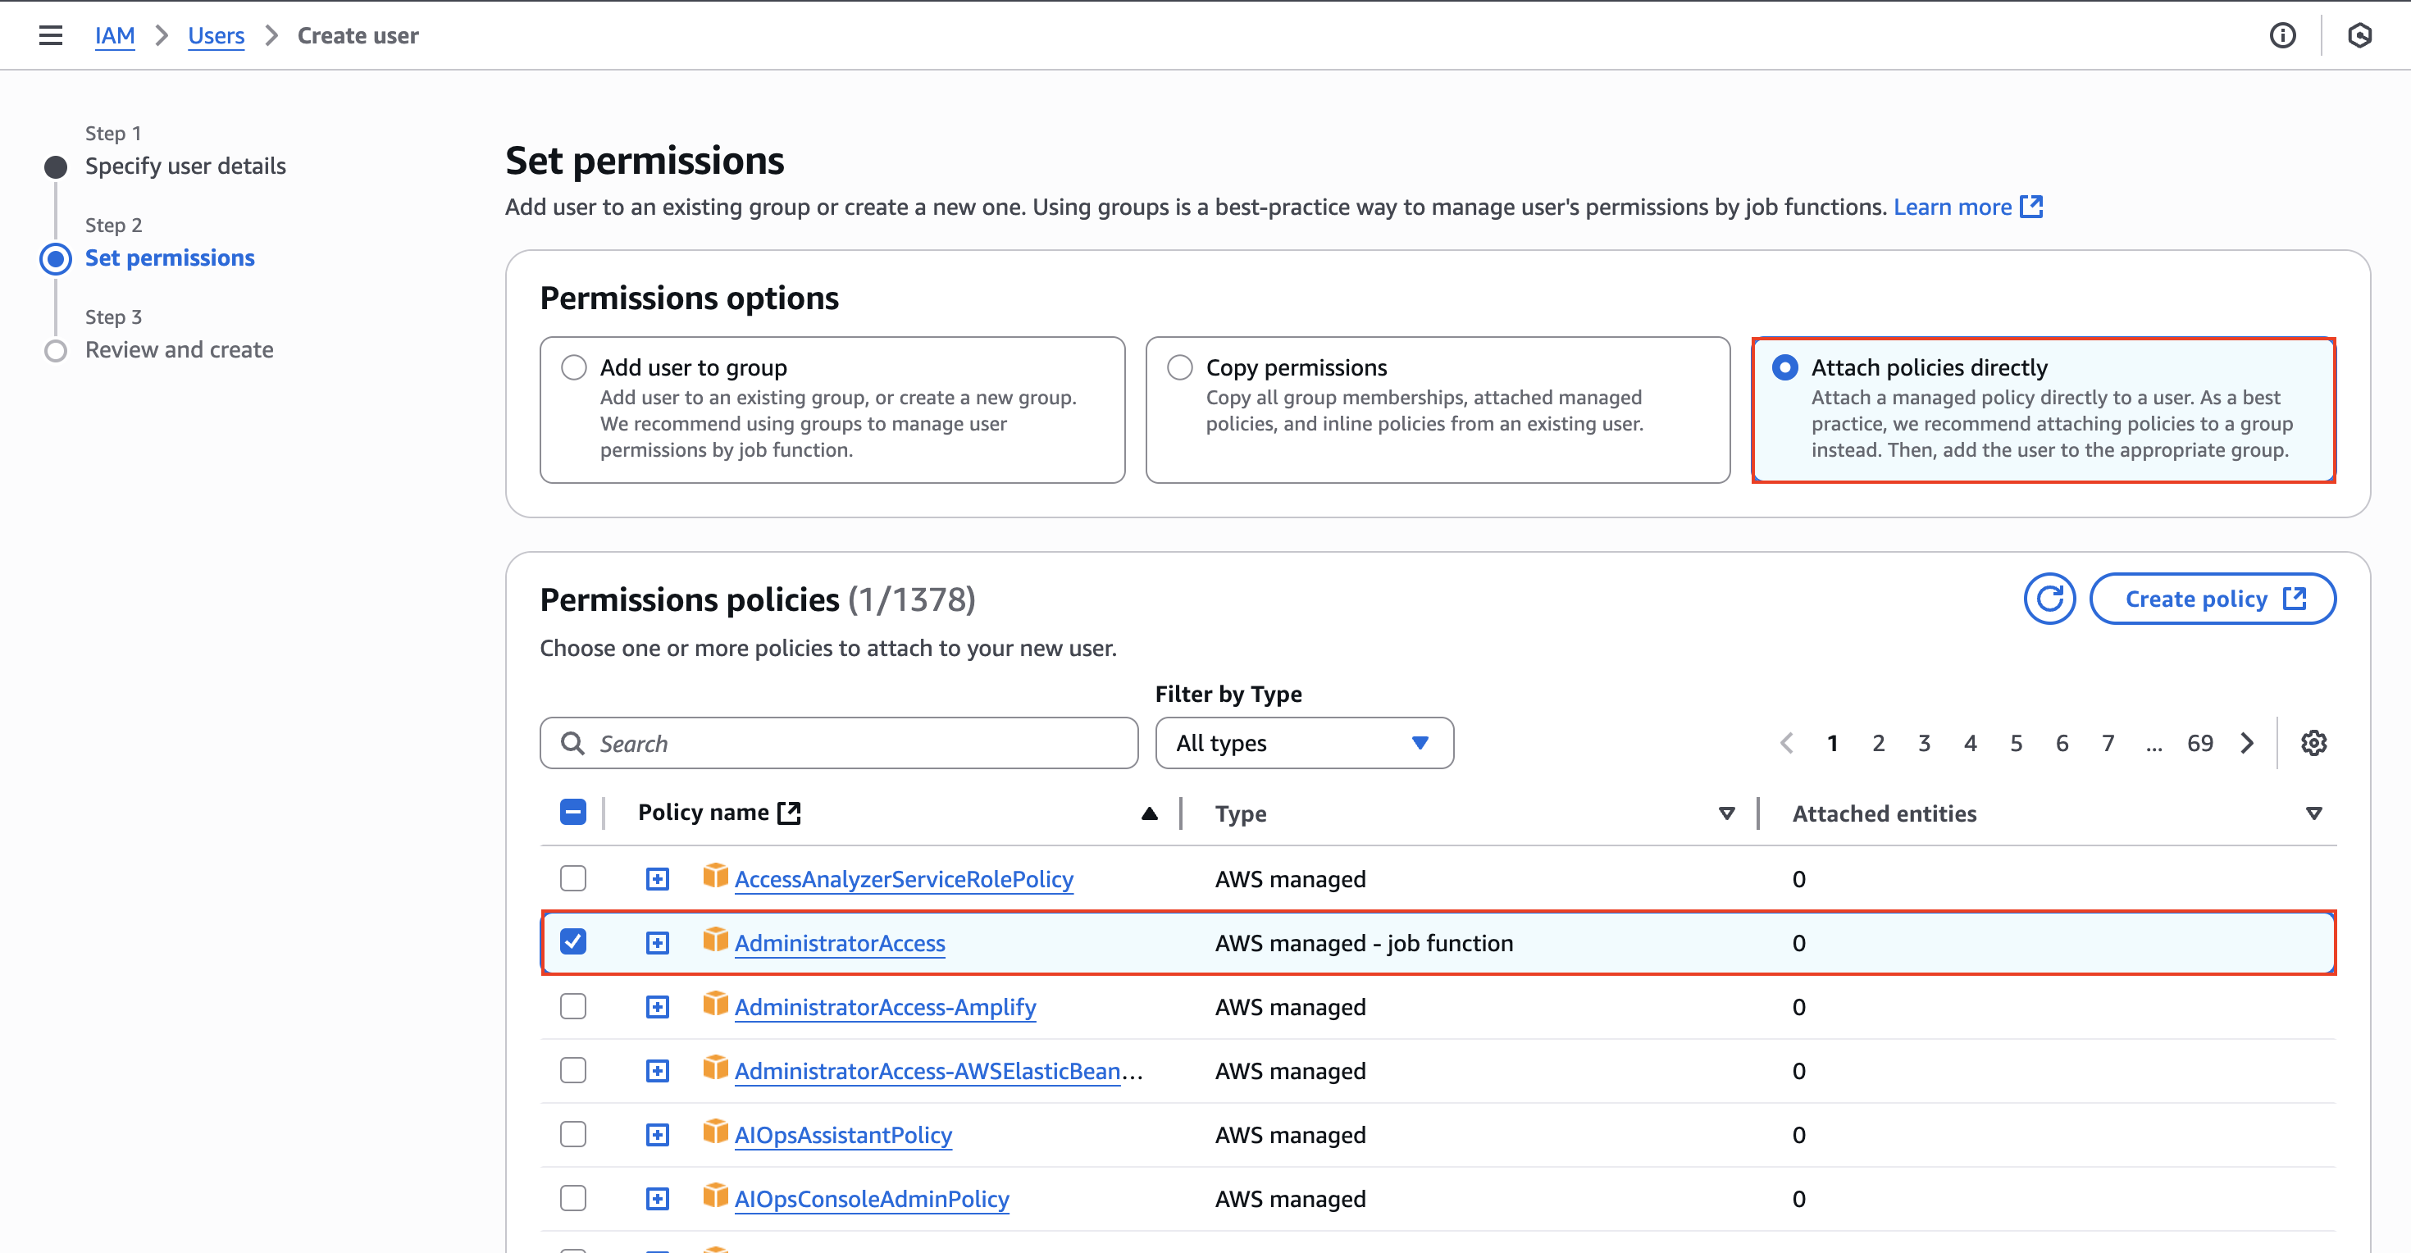Go to page 3 of policies

point(1923,743)
